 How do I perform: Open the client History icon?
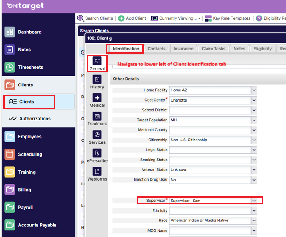pos(97,79)
